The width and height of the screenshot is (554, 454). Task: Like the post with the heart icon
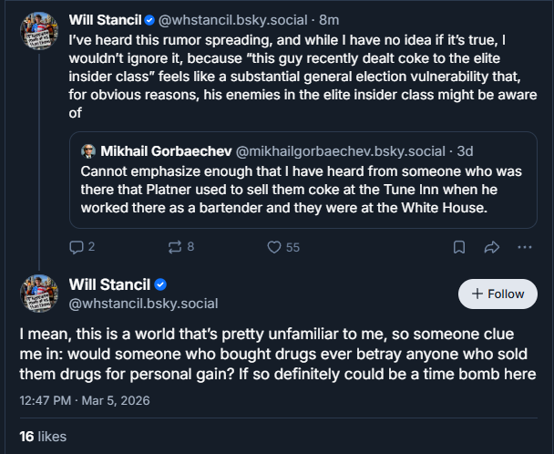pos(283,247)
